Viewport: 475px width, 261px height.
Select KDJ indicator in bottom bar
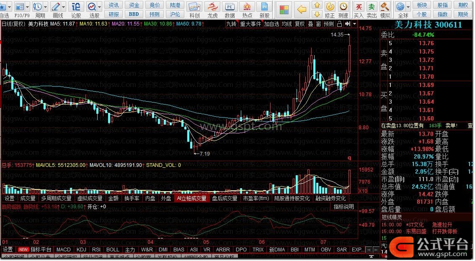82,250
